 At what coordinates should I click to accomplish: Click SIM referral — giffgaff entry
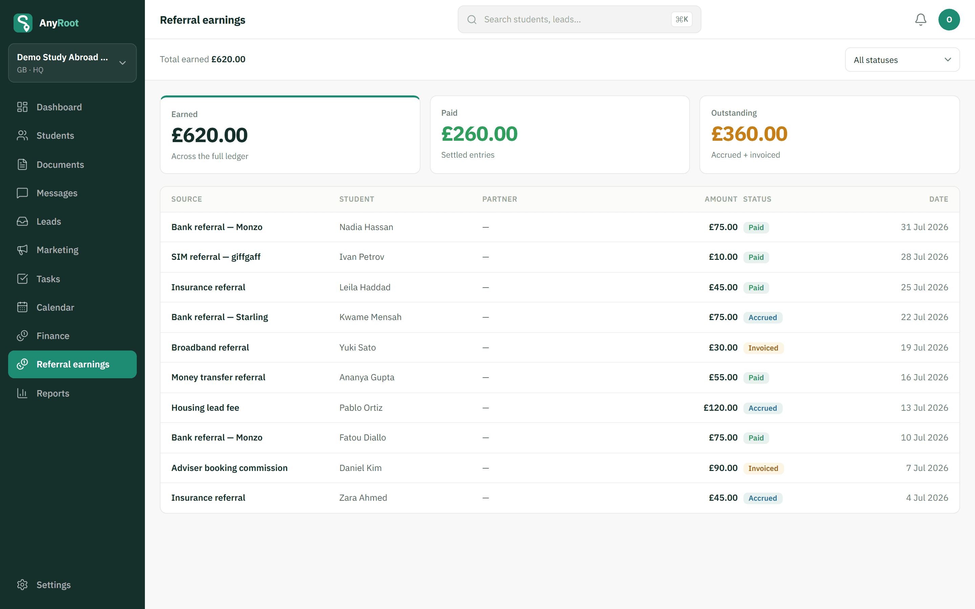(216, 257)
